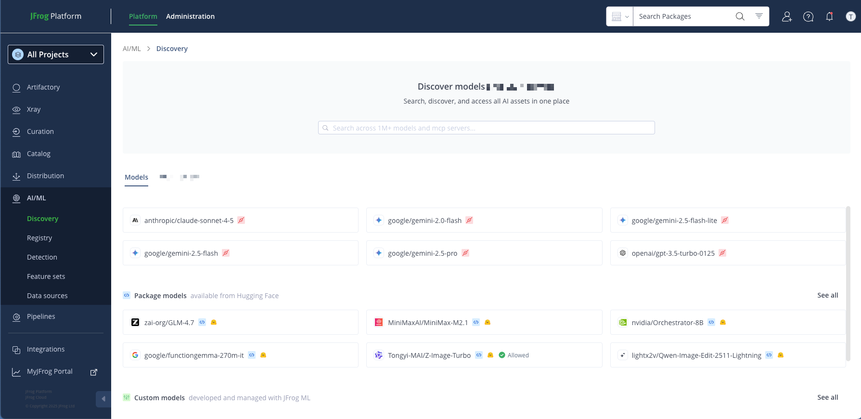Click the AI/ML breadcrumb link
861x419 pixels.
click(x=131, y=49)
